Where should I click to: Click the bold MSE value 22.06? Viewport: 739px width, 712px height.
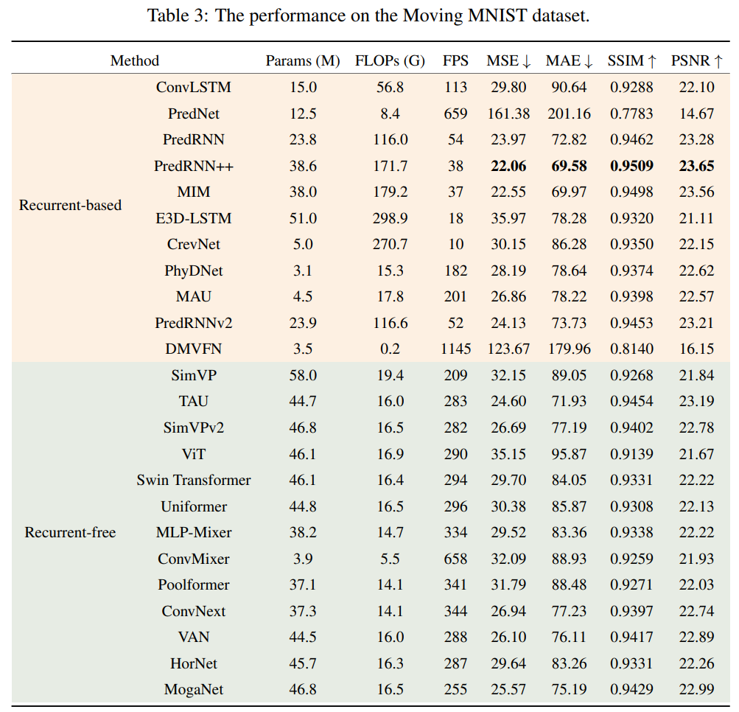[x=507, y=166]
